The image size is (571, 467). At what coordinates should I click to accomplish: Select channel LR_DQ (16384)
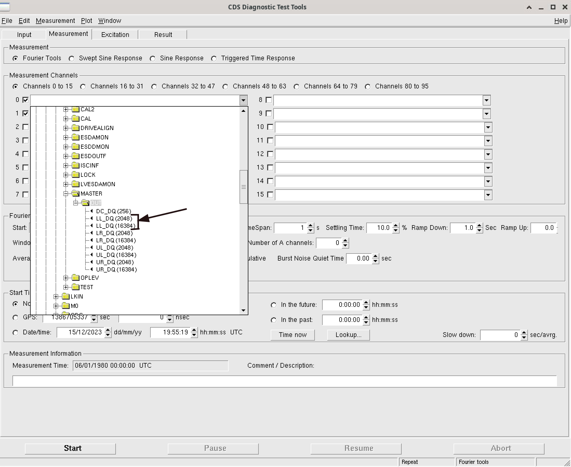tap(116, 241)
